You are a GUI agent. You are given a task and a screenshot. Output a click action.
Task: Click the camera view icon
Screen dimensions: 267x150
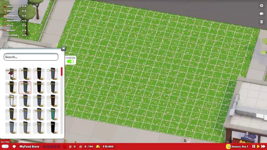261,14
